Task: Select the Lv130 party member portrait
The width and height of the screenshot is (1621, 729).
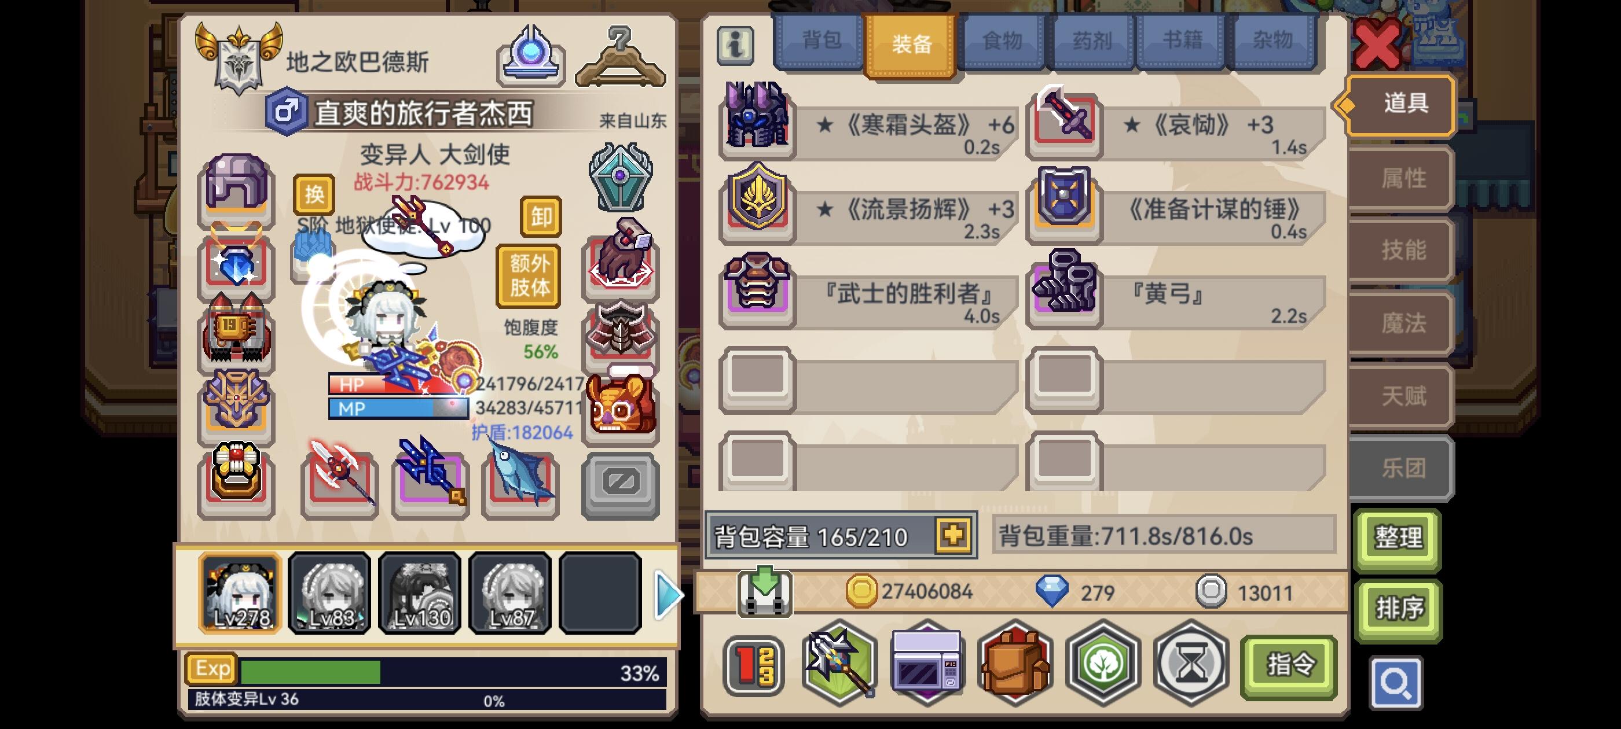Action: [420, 592]
